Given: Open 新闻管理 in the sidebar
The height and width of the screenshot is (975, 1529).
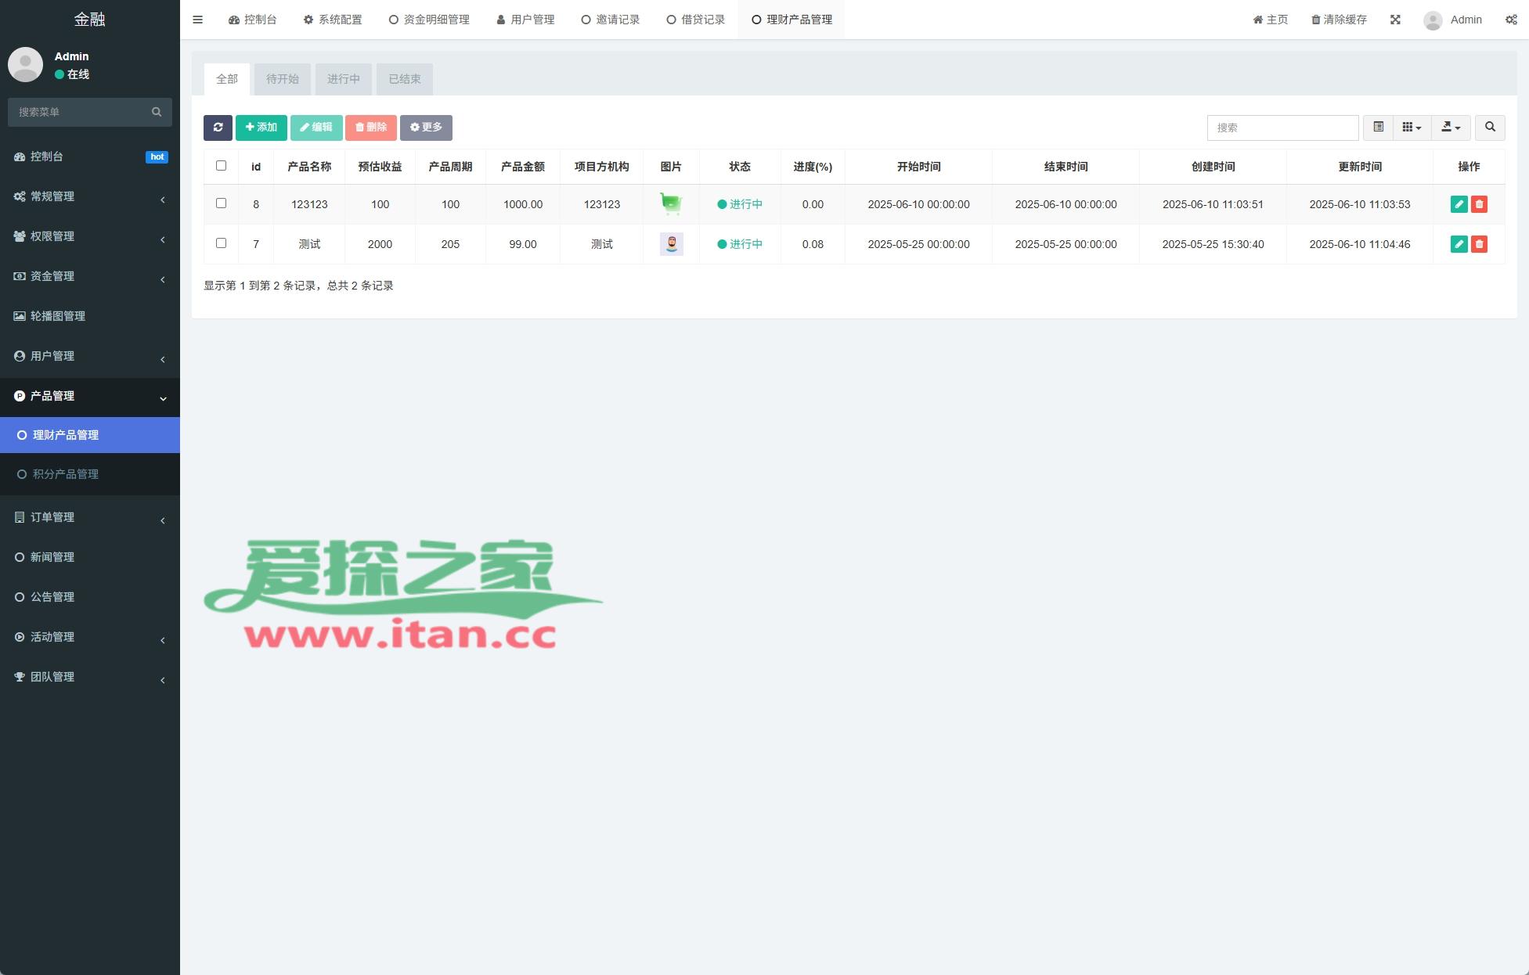Looking at the screenshot, I should pos(90,557).
